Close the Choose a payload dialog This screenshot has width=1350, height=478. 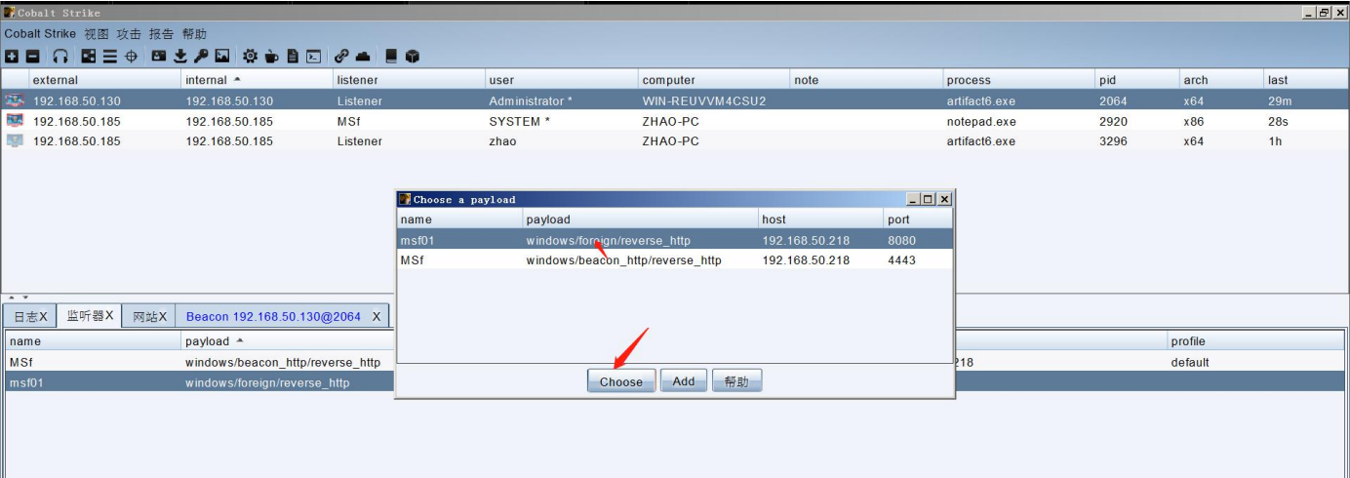point(943,199)
